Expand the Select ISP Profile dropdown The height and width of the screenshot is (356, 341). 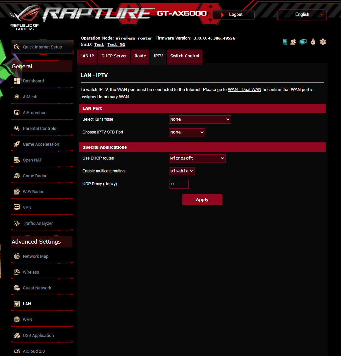coord(200,119)
